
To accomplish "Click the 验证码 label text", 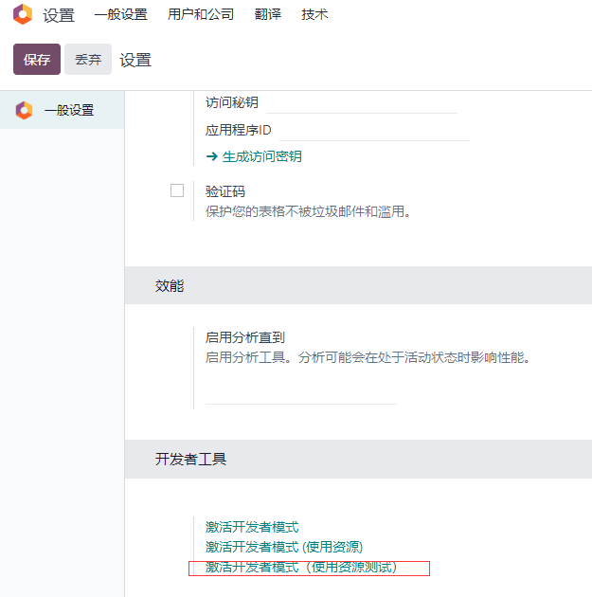I will [225, 191].
